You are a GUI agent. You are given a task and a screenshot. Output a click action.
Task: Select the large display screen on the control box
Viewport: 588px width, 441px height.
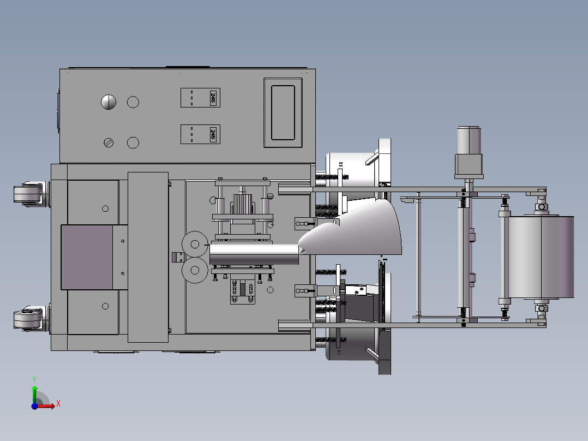(x=283, y=112)
